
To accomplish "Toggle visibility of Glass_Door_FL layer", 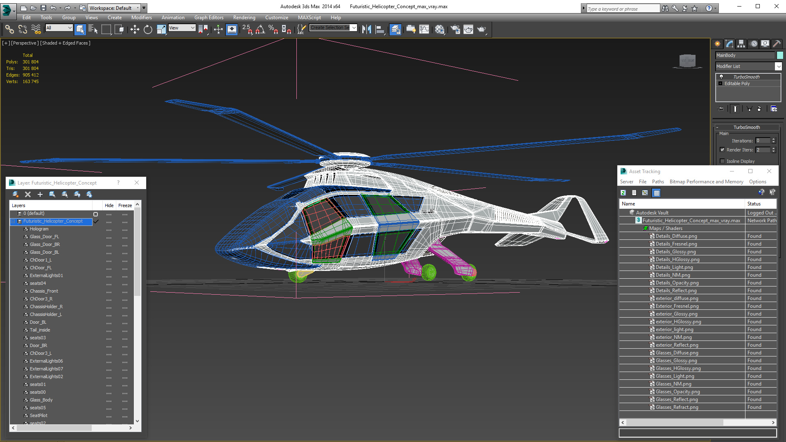I will pos(108,237).
